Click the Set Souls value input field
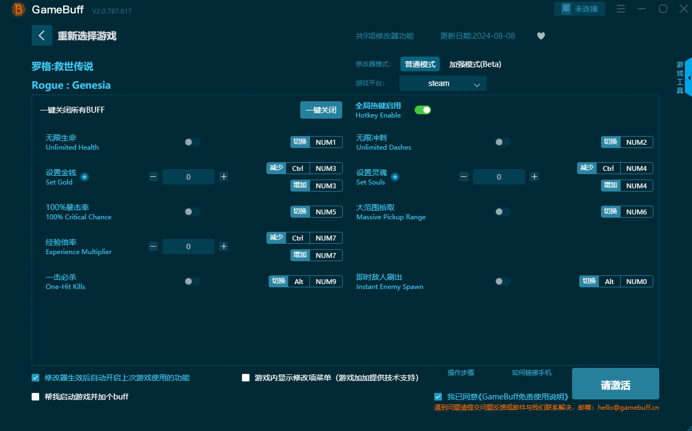This screenshot has width=692, height=431. coord(499,177)
